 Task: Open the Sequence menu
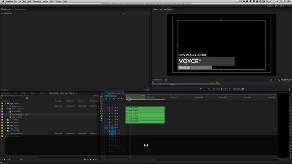[37, 1]
